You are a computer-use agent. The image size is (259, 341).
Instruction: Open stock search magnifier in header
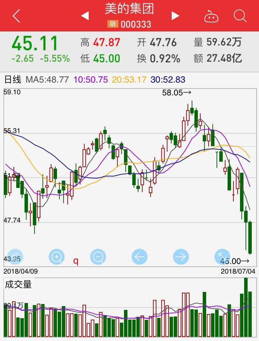point(240,16)
